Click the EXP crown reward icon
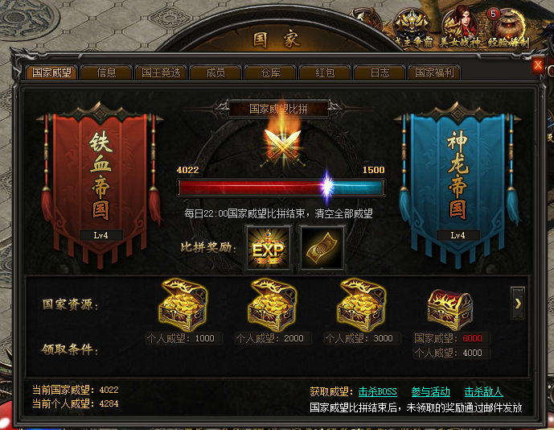 click(269, 248)
